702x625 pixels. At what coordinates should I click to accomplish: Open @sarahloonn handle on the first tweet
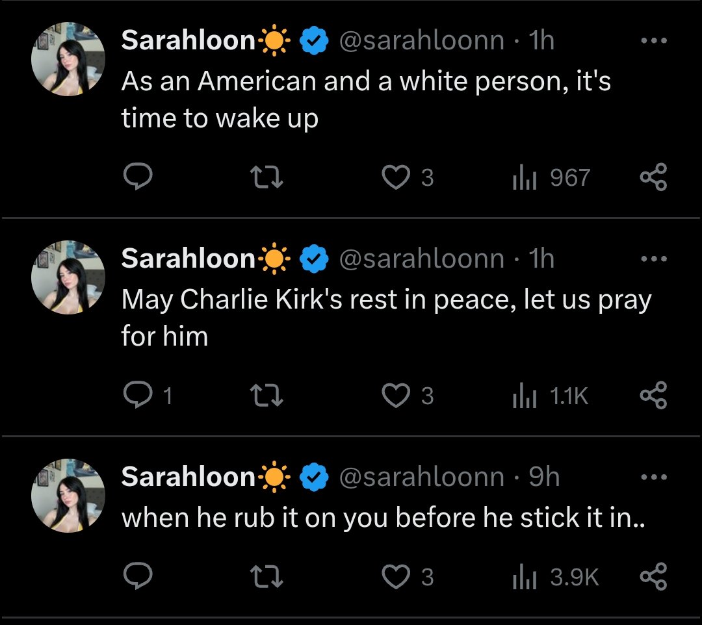[x=422, y=41]
